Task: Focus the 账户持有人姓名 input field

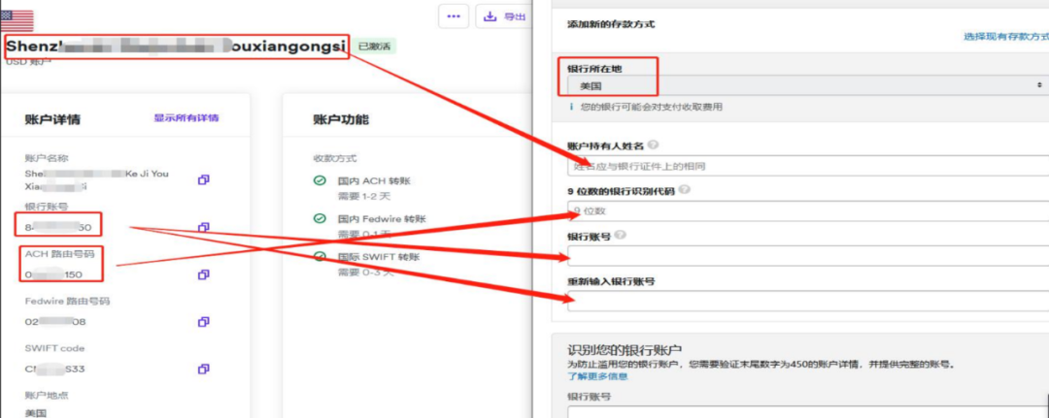Action: [806, 166]
